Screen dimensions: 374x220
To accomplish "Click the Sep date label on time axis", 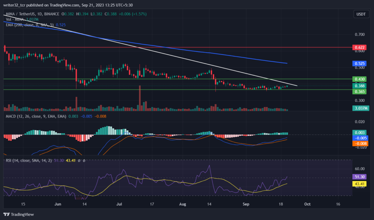I will 246,204.
